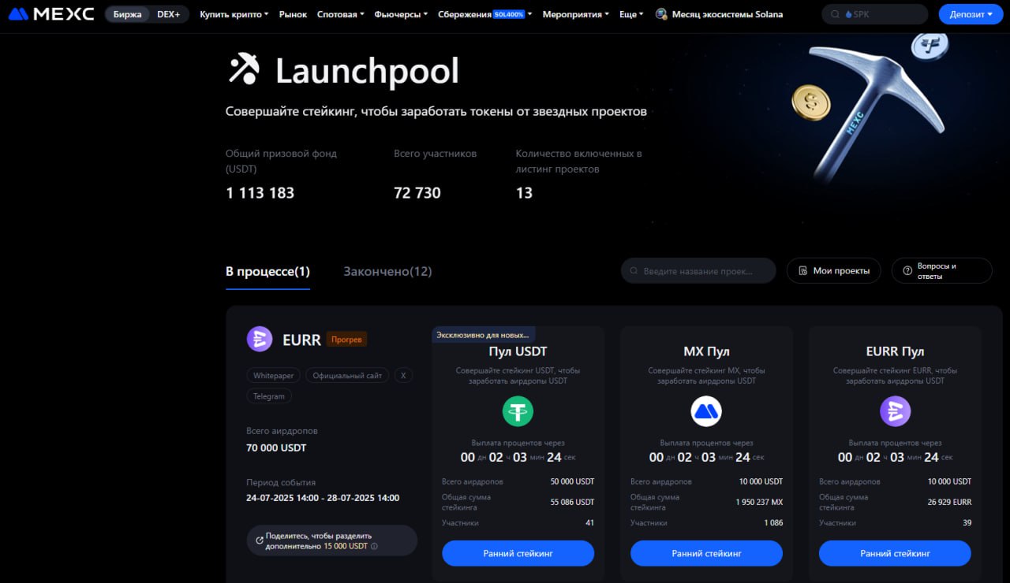Click the header search magnifier icon

click(836, 14)
